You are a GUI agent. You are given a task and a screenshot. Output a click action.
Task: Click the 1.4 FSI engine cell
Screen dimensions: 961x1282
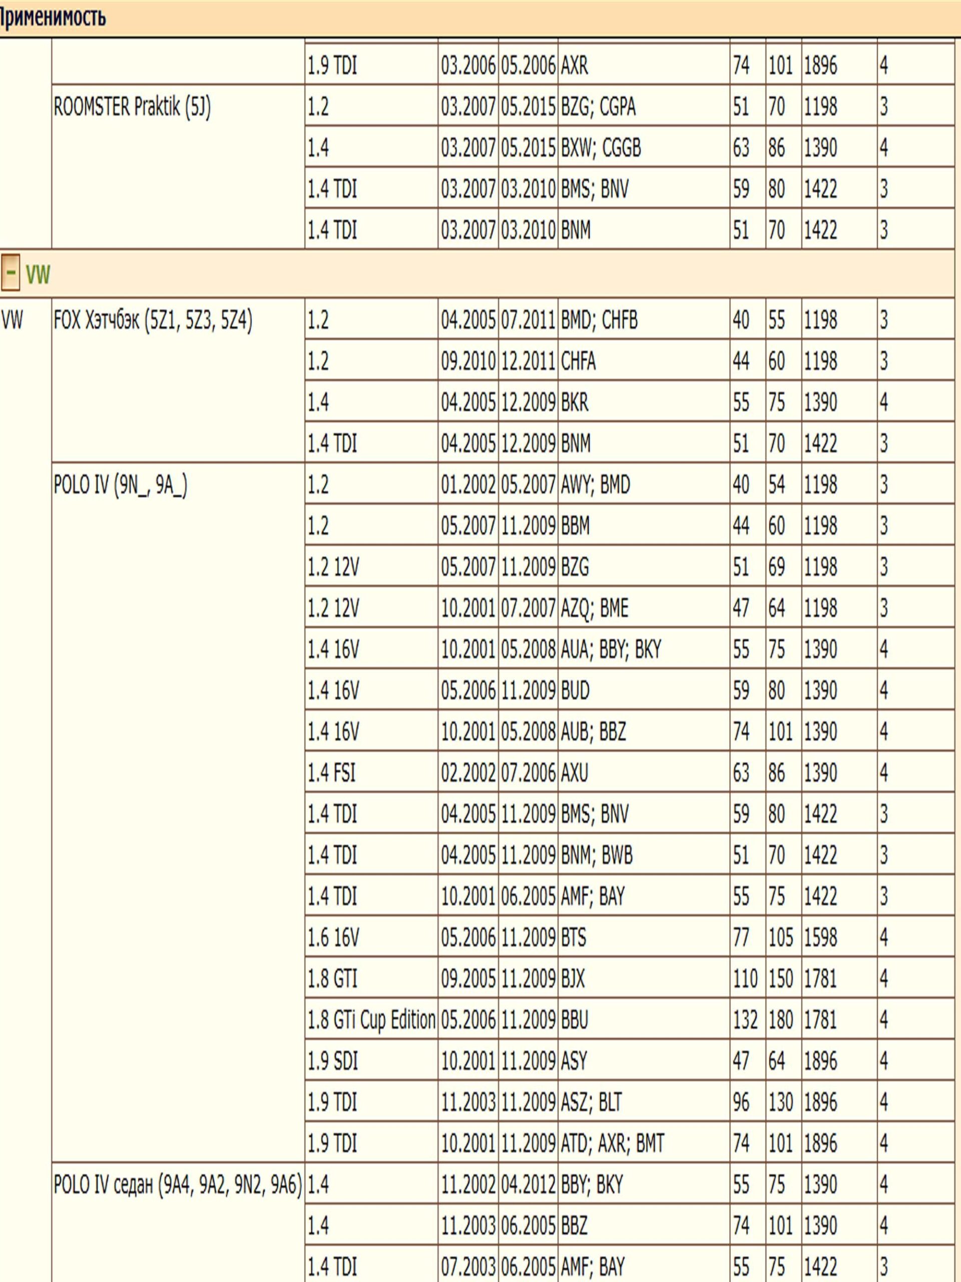pos(331,773)
